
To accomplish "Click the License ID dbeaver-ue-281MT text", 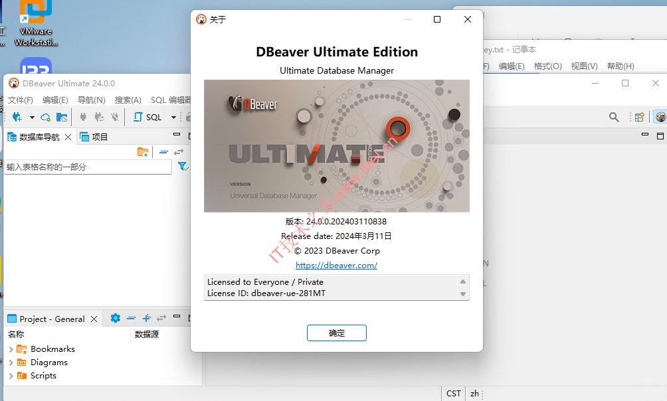I will 266,293.
